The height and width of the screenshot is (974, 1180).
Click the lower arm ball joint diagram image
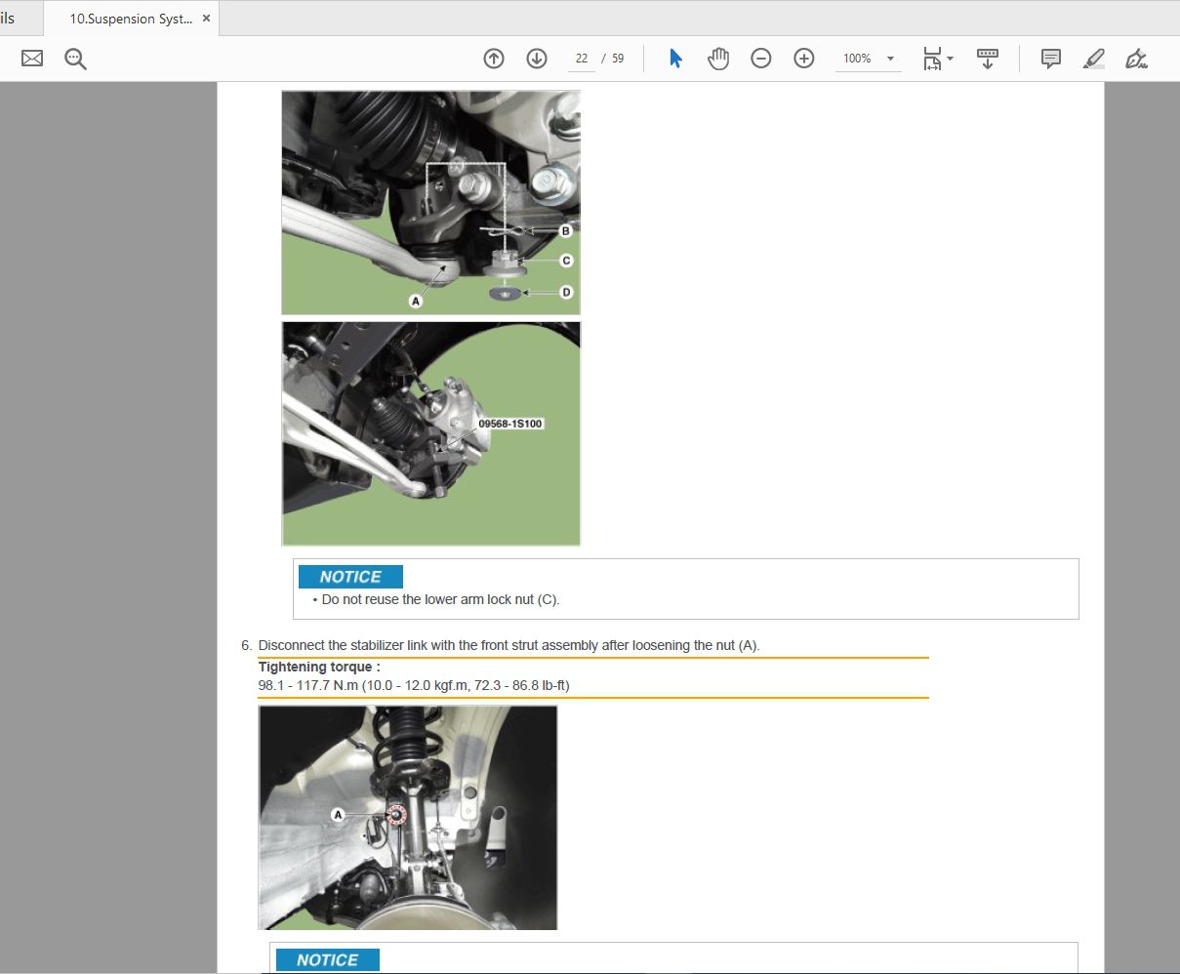tap(431, 203)
